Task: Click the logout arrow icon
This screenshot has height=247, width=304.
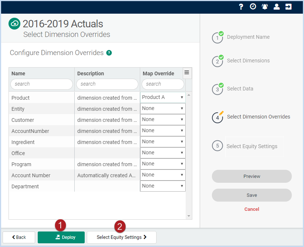Action: coord(288,7)
